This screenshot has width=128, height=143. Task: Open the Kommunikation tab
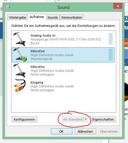[72, 17]
